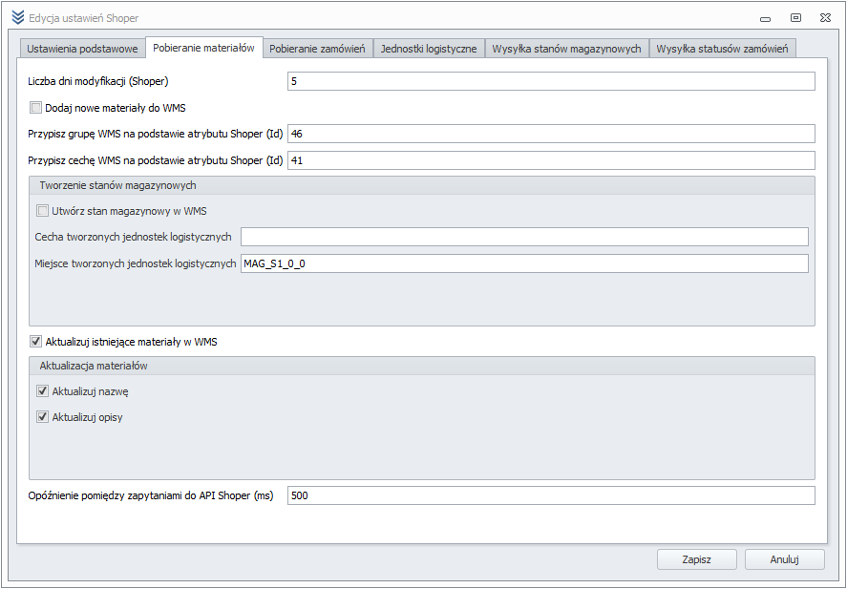
Task: Toggle Utwórz stan magazynowy w WMS checkbox
Action: coord(42,211)
